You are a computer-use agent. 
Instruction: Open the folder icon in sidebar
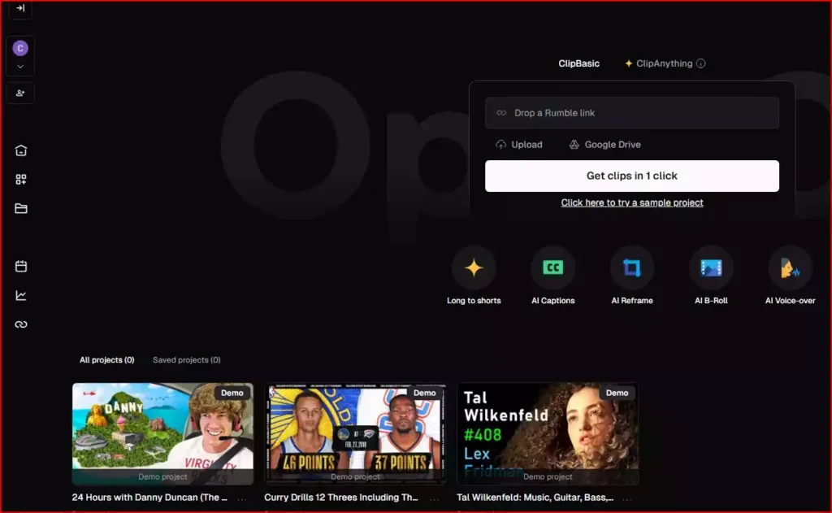pos(20,208)
